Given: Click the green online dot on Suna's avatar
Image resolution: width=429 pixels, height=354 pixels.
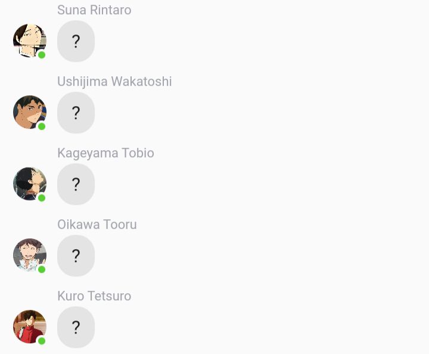Looking at the screenshot, I should pos(42,55).
